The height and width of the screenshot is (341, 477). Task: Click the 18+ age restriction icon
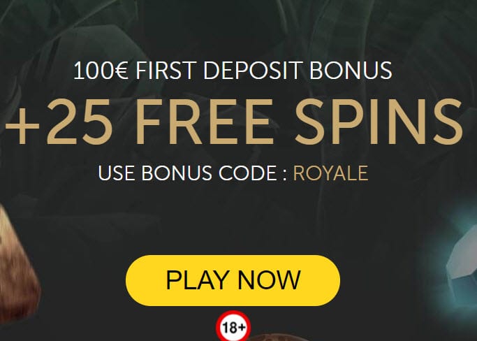233,326
